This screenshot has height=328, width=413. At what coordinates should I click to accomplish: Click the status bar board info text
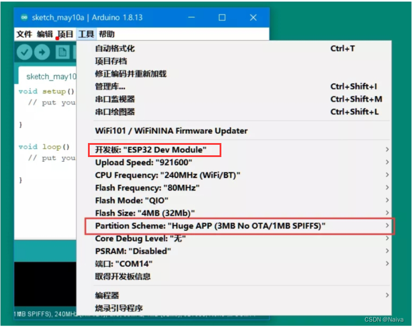[45, 314]
